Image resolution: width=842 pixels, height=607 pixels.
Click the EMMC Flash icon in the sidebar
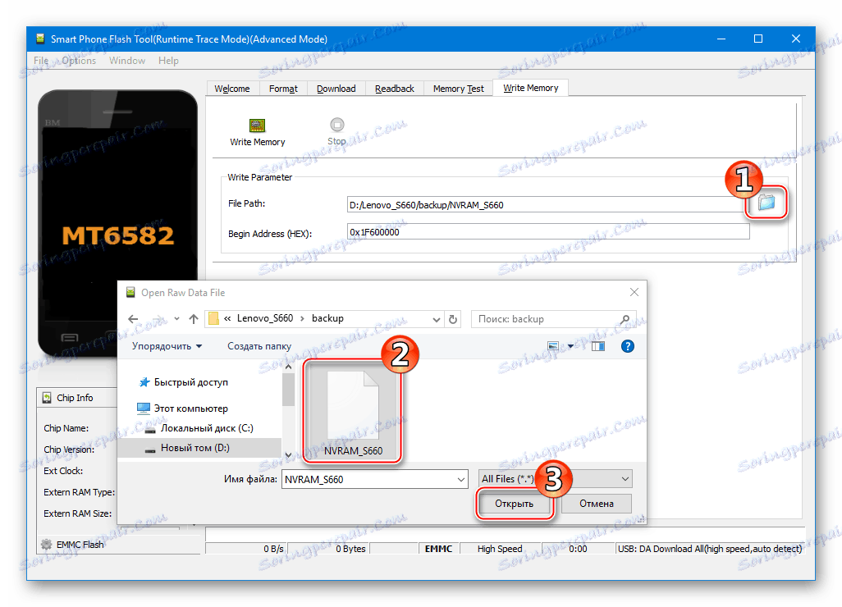47,544
